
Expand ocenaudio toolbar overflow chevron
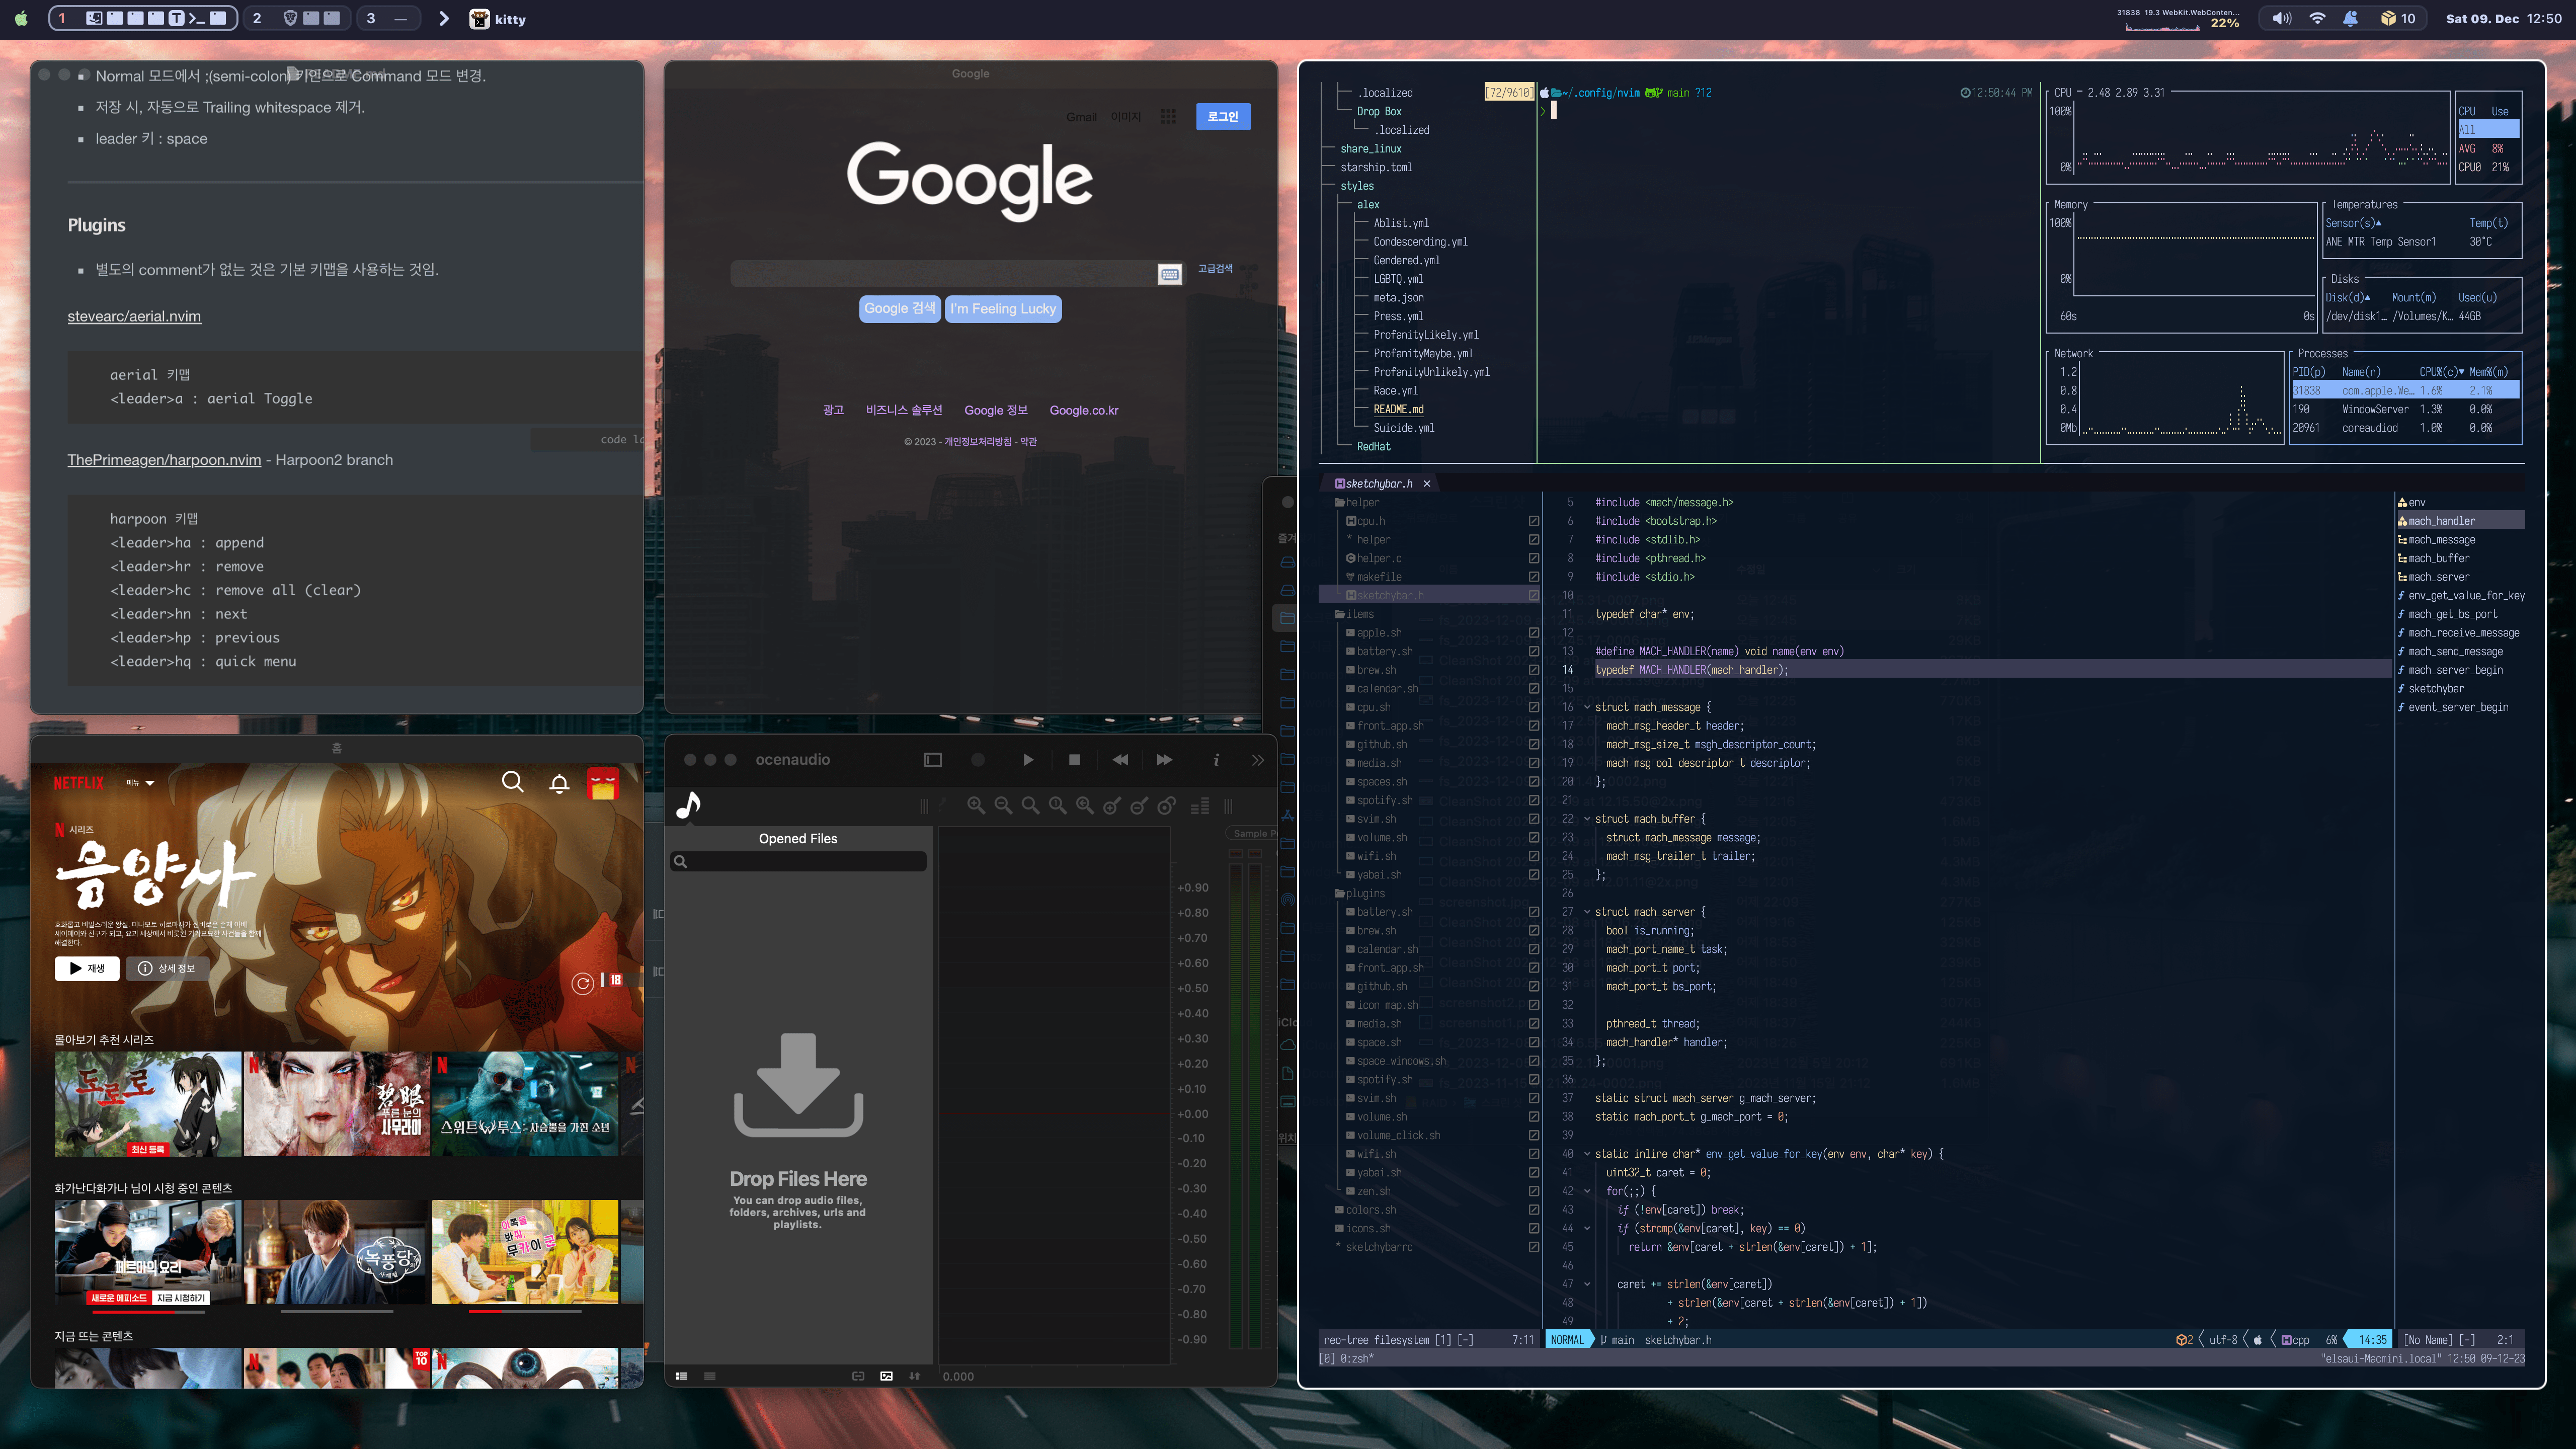click(x=1257, y=760)
